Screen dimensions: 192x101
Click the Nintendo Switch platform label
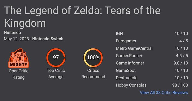(x=48, y=39)
